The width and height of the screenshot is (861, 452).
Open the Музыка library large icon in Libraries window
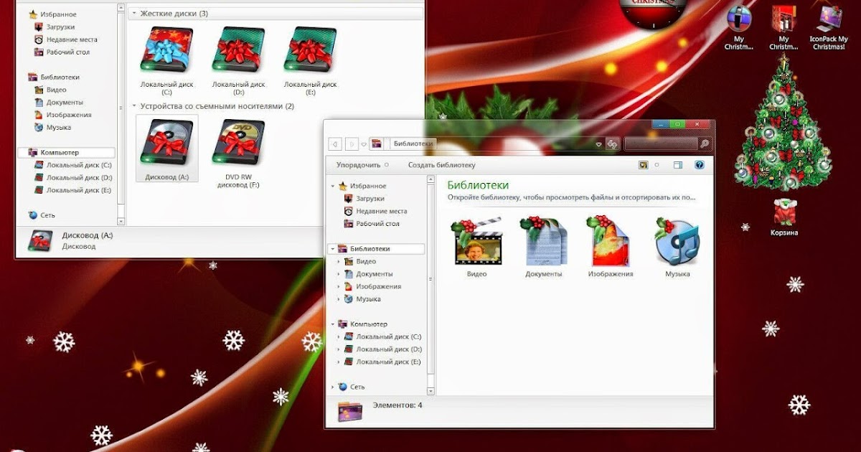(677, 242)
